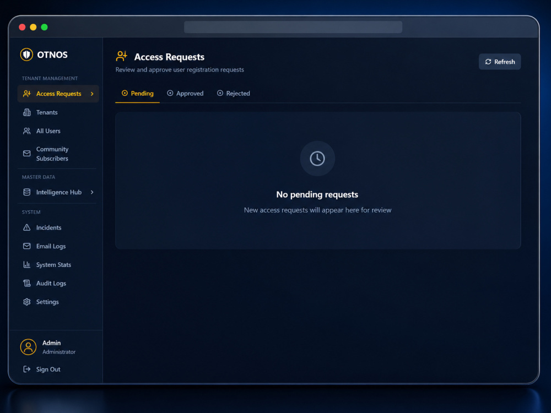Open Intelligence Hub label
Viewport: 551px width, 413px height.
tap(59, 192)
